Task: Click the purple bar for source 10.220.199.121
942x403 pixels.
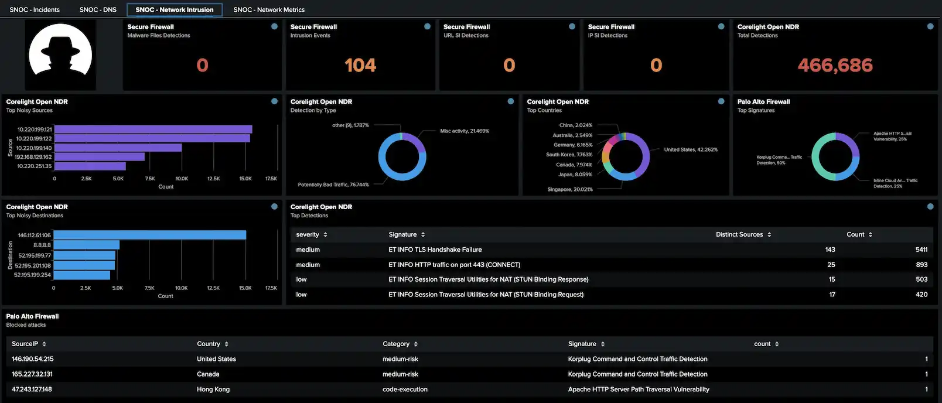Action: click(x=153, y=129)
